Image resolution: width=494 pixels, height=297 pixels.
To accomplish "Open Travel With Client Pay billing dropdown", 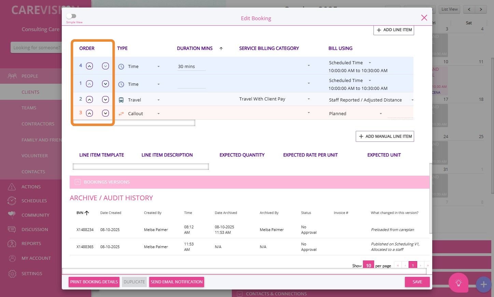I will point(309,99).
